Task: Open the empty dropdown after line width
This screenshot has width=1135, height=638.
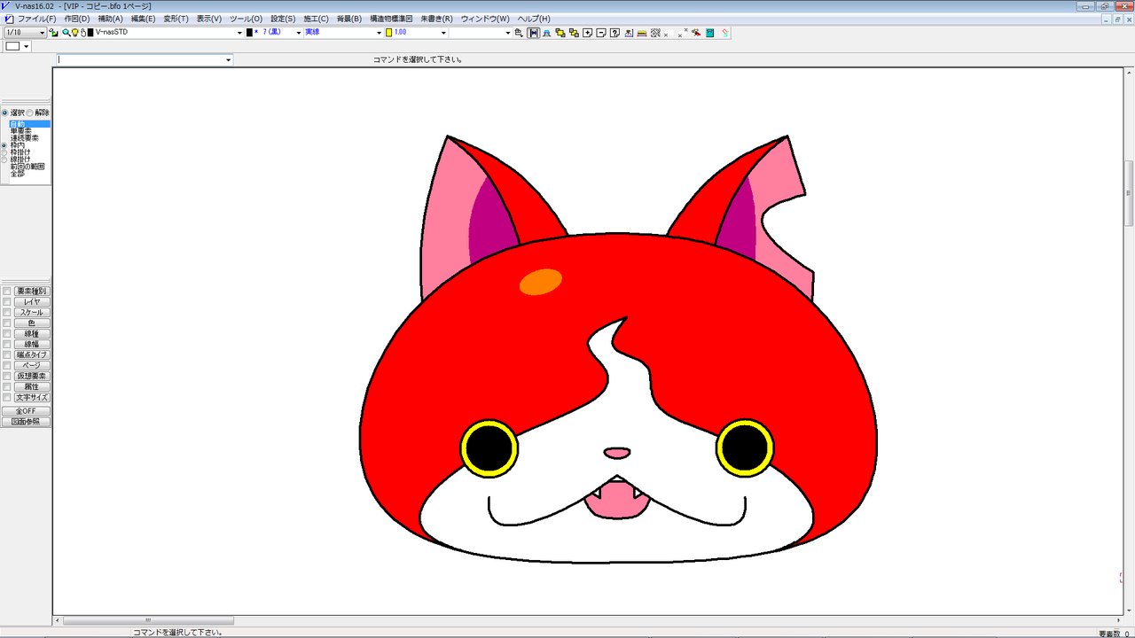Action: tap(508, 33)
